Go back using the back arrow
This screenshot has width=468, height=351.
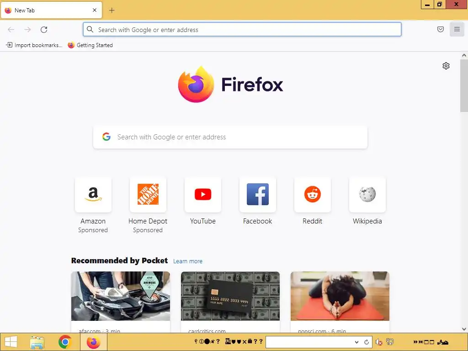tap(11, 30)
